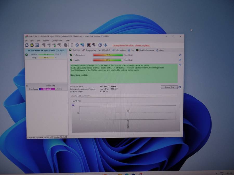The image size is (234, 175).
Task: Click the Alerts tab icon
Action: click(x=157, y=50)
